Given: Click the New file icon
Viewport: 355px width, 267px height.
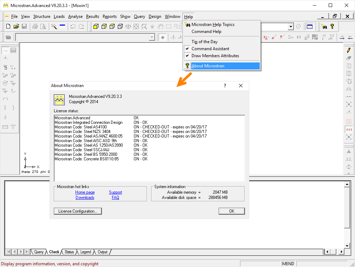Looking at the screenshot, I should click(x=8, y=26).
